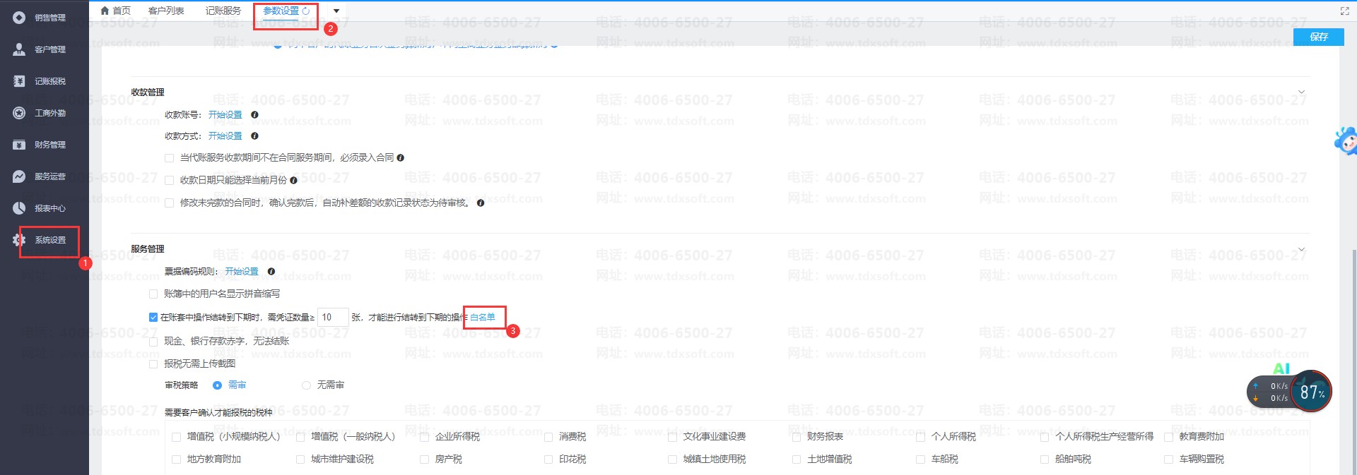The width and height of the screenshot is (1357, 475).
Task: Open the 白名单 link
Action: tap(483, 317)
